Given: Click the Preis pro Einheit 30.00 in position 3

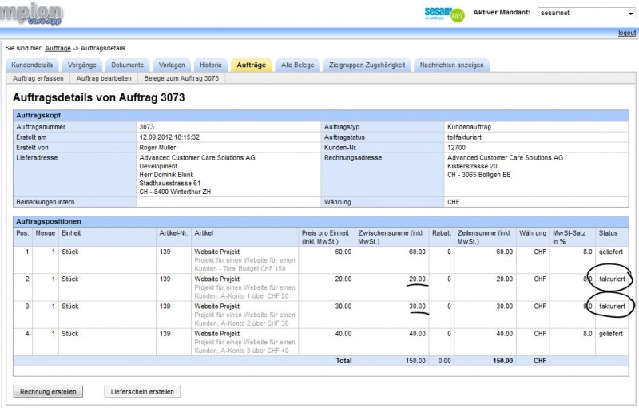Looking at the screenshot, I should tap(343, 307).
